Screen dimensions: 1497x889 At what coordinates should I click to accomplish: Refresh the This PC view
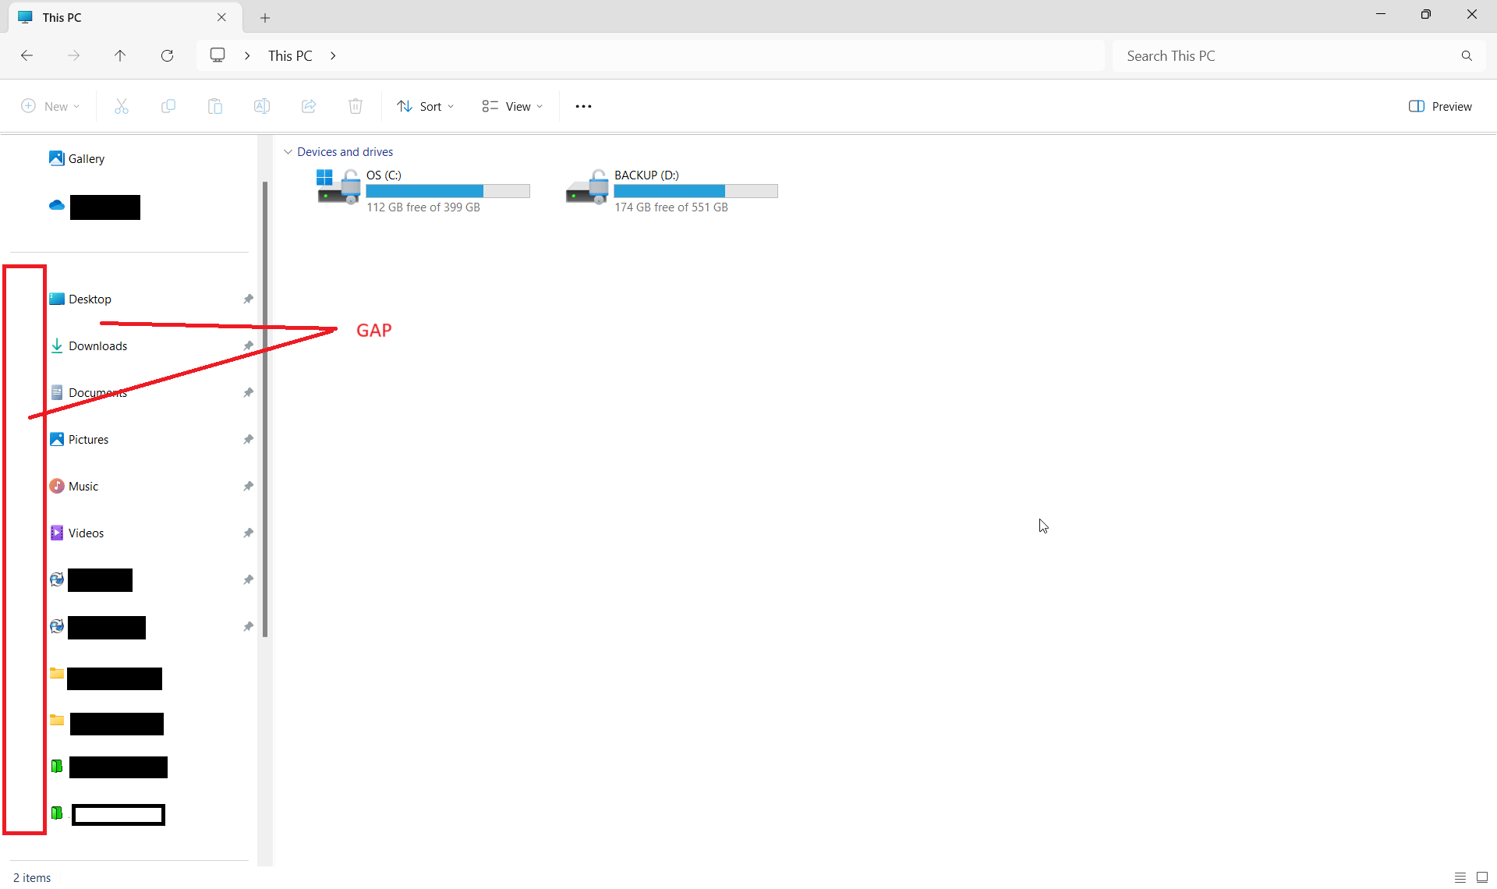point(167,55)
